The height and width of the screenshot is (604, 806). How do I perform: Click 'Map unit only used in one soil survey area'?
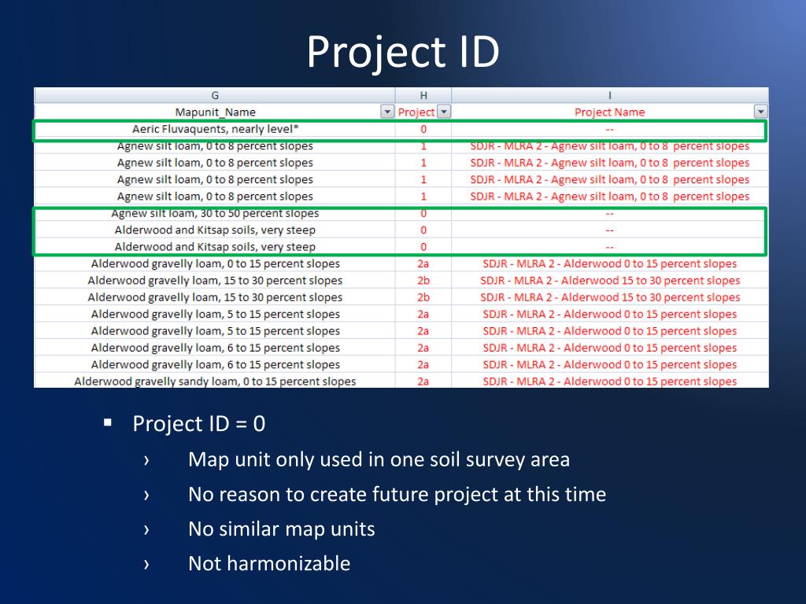[x=379, y=459]
